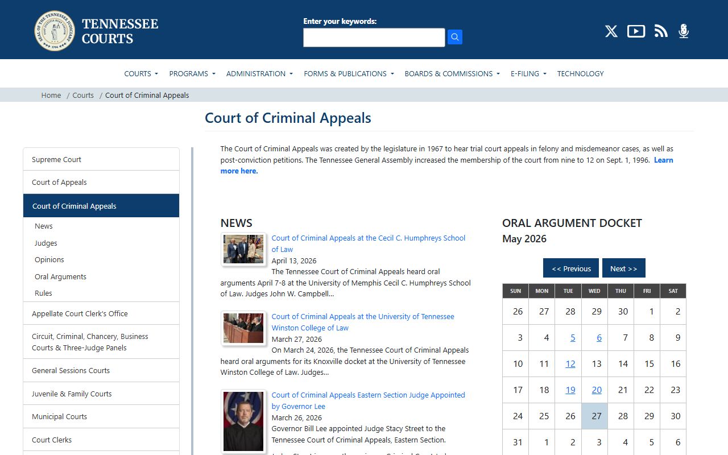Select Municipal Courts in the sidebar
The height and width of the screenshot is (455, 728).
101,416
